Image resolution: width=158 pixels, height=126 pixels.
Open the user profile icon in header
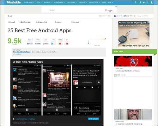point(152,2)
